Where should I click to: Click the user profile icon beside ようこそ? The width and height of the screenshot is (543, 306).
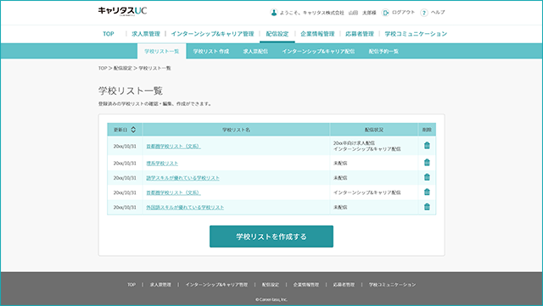273,13
